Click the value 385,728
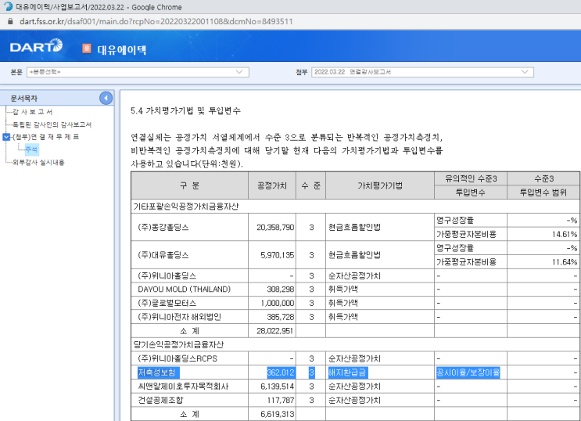The width and height of the screenshot is (581, 421). pos(281,317)
